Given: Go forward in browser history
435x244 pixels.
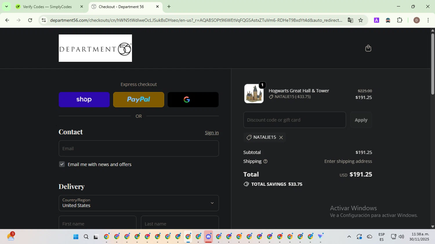Looking at the screenshot, I should (19, 20).
